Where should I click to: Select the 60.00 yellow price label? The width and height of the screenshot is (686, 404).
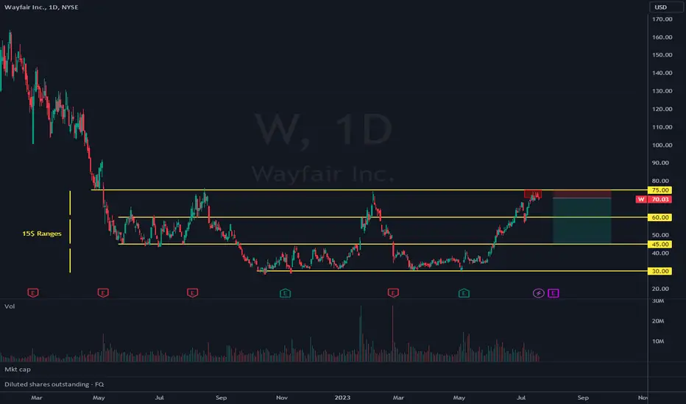pyautogui.click(x=660, y=217)
